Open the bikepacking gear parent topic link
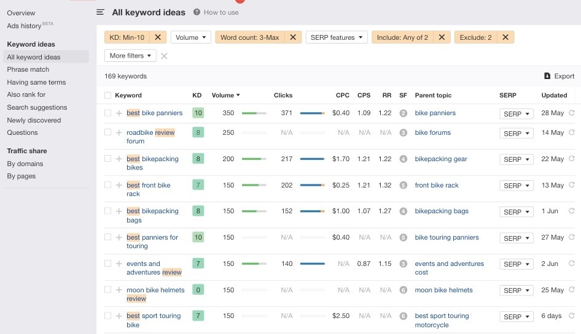Viewport: 581px width, 334px height. point(441,159)
